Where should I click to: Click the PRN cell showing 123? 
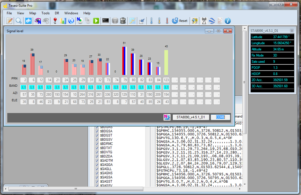tap(166, 80)
